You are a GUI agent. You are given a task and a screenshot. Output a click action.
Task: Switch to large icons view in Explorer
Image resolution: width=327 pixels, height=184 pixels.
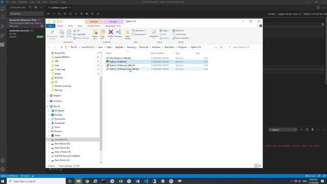tap(260, 166)
